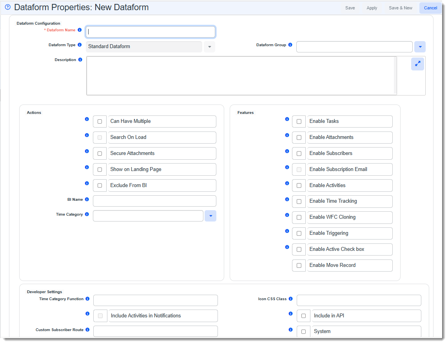
Task: Click info icon beside Icon CSS Class
Action: click(290, 299)
